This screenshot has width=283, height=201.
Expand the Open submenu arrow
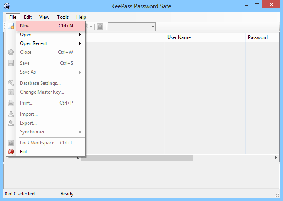click(x=80, y=35)
